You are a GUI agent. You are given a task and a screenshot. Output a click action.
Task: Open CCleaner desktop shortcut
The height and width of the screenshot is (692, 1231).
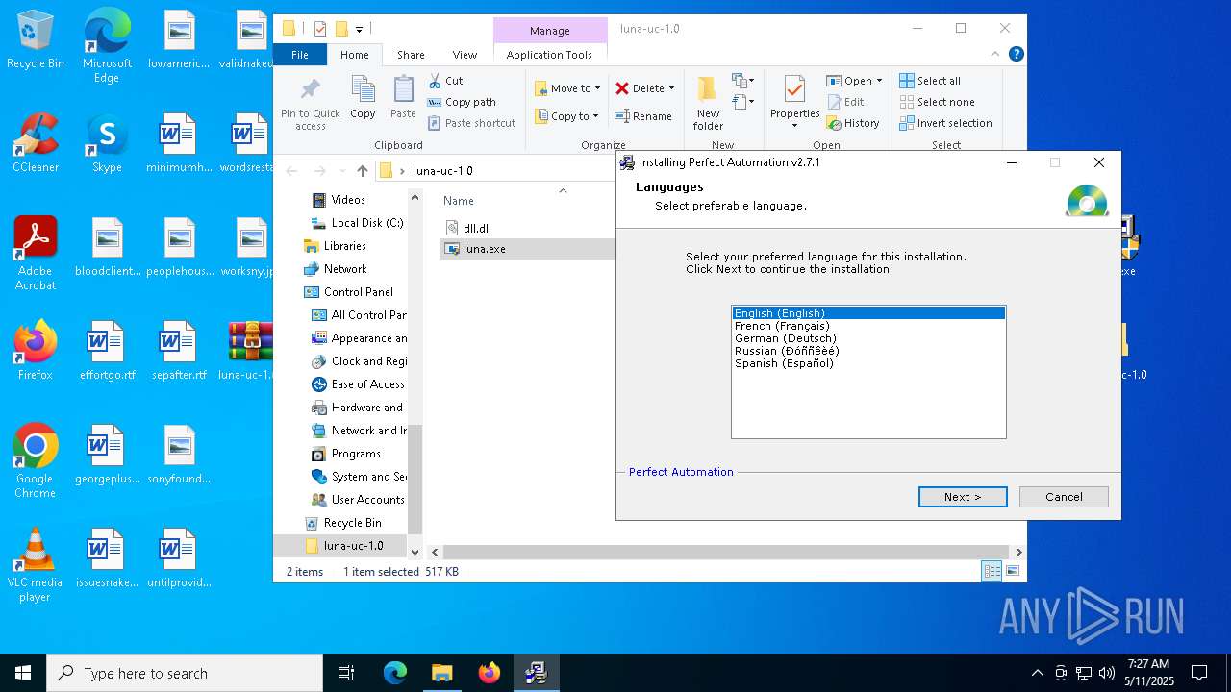(36, 141)
